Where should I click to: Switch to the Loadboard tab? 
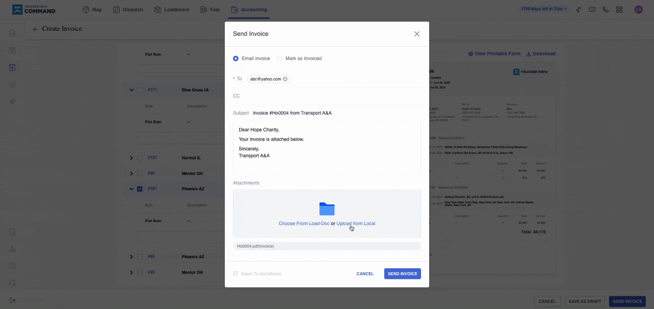171,9
